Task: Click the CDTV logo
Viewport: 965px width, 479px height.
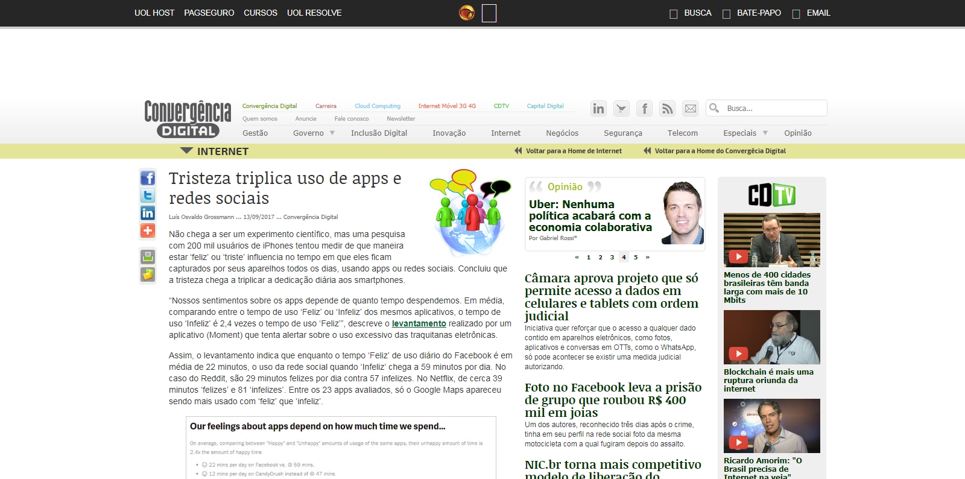Action: pos(772,195)
